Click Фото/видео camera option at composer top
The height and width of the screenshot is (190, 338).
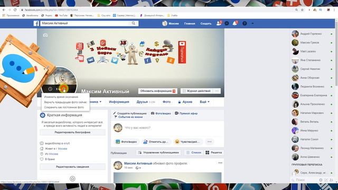[x=161, y=113]
